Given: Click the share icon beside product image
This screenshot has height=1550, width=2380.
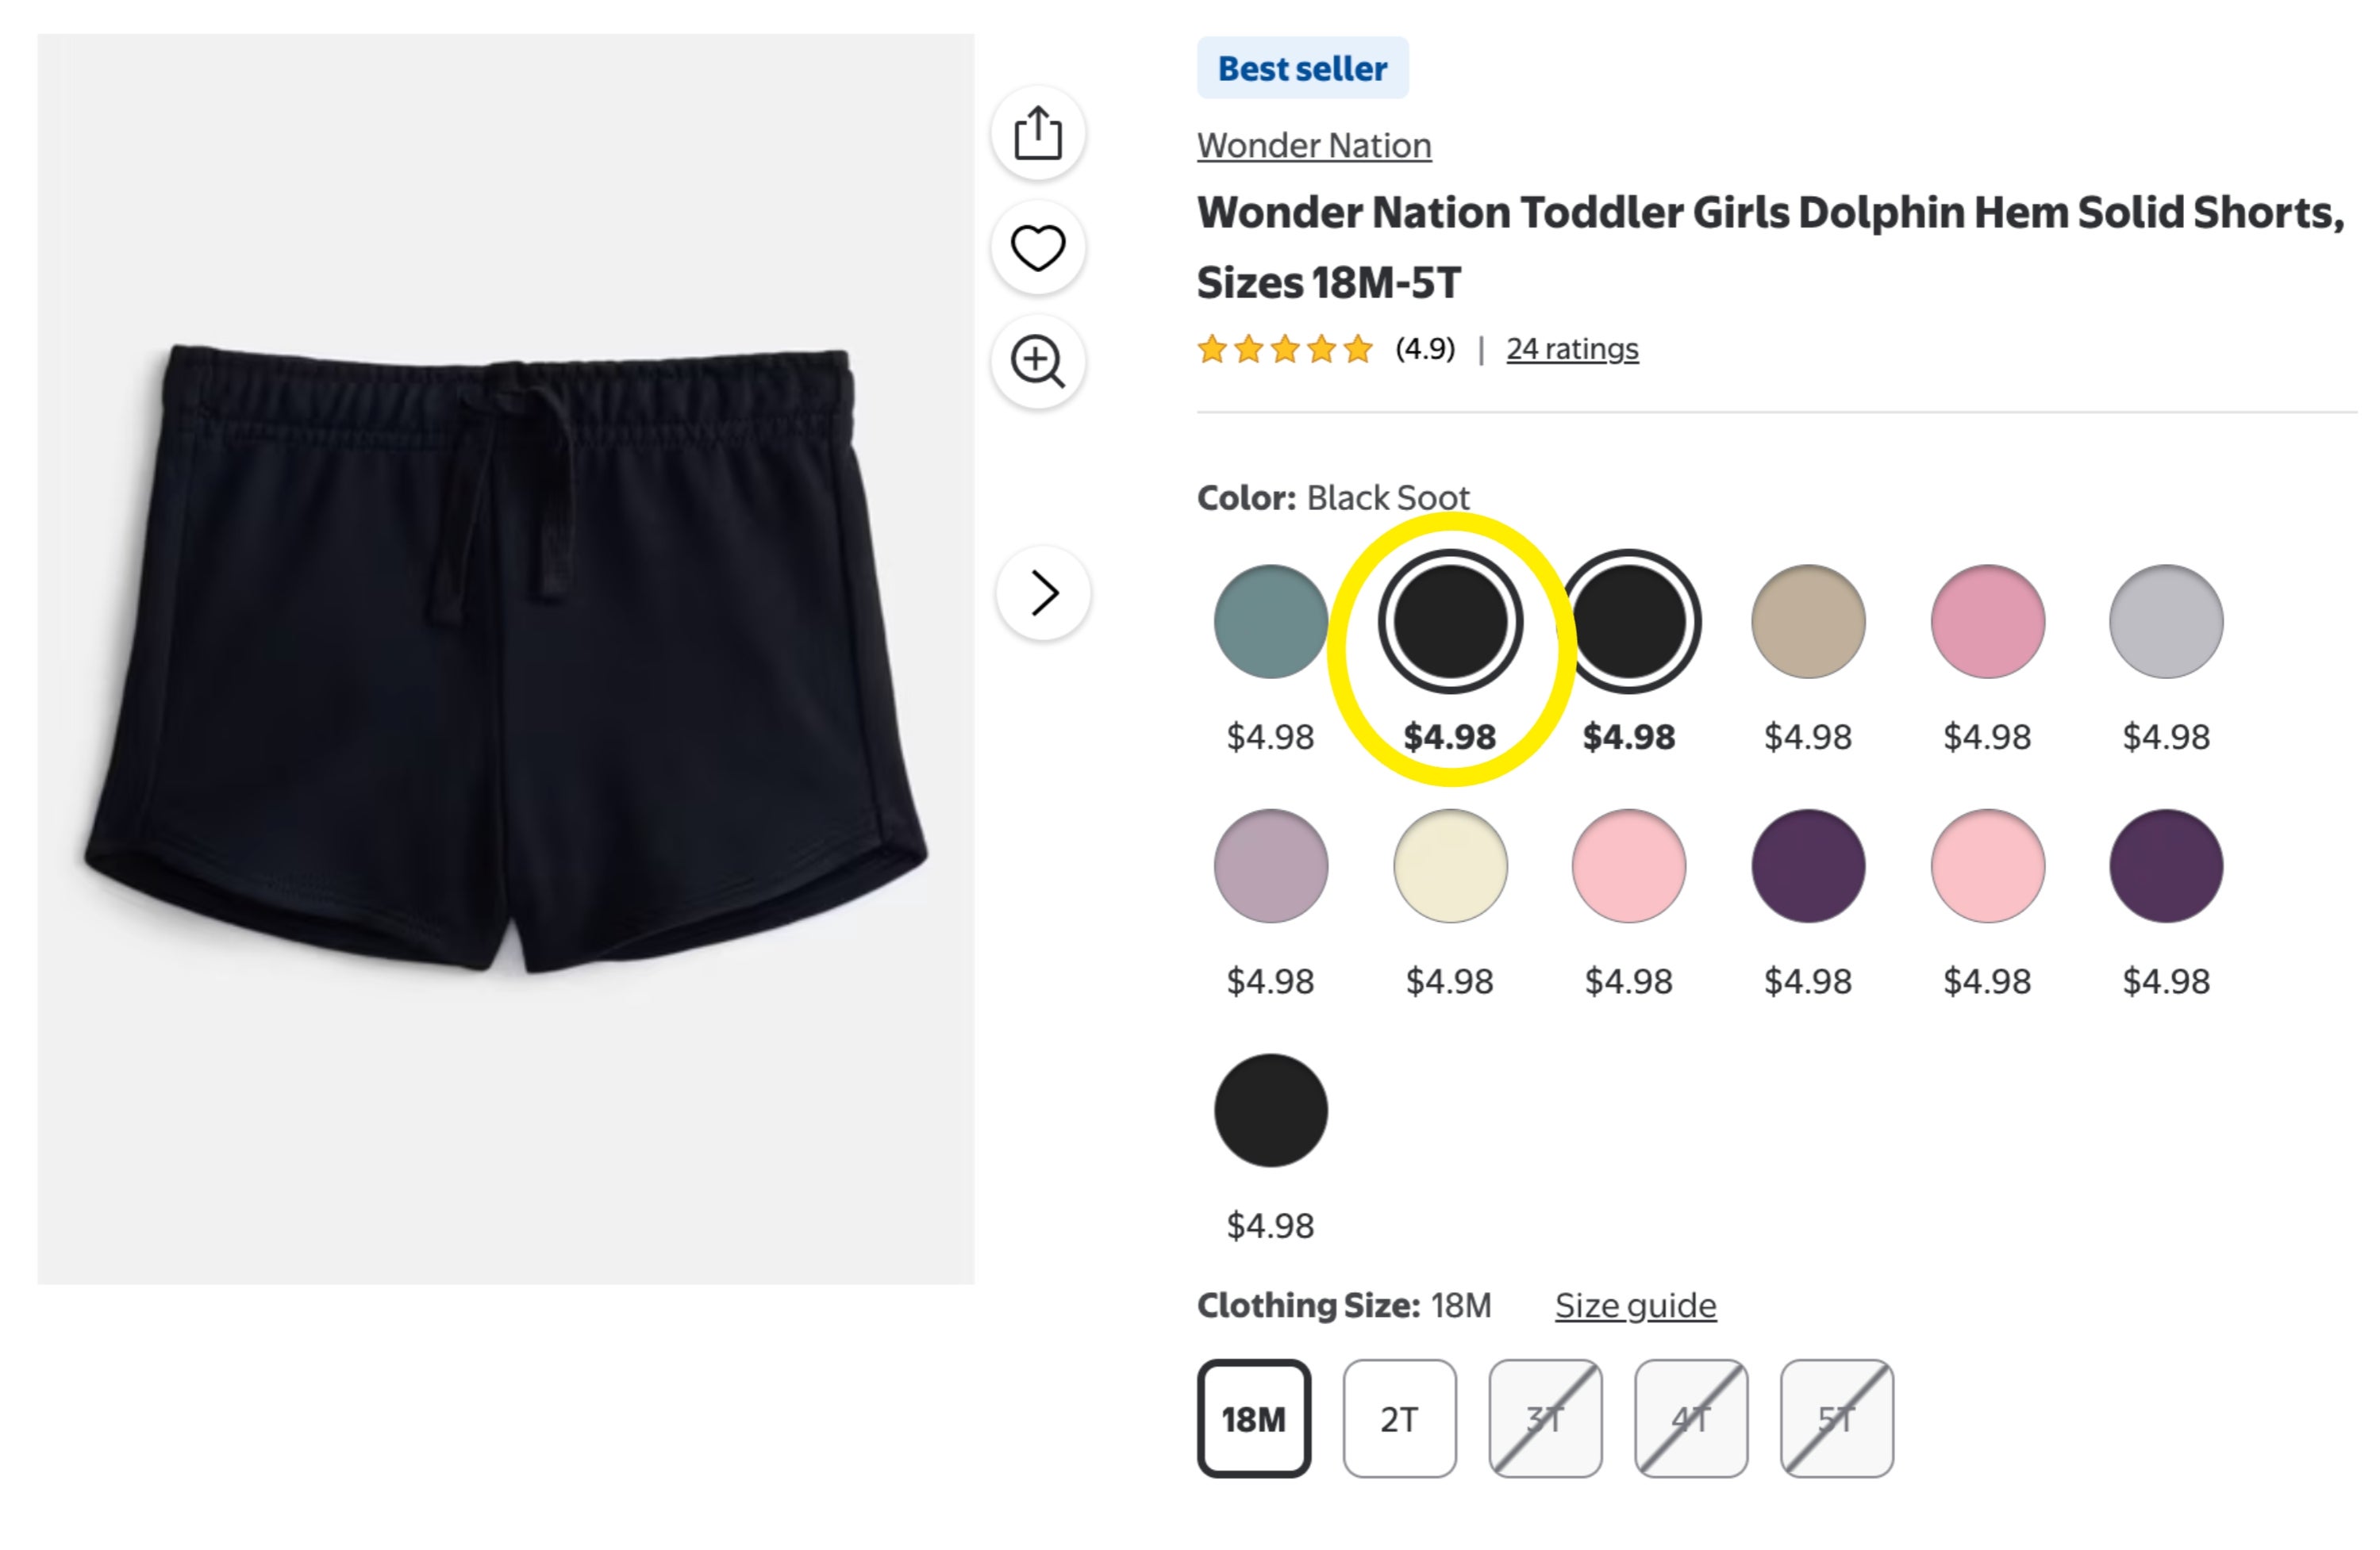Looking at the screenshot, I should [1038, 133].
